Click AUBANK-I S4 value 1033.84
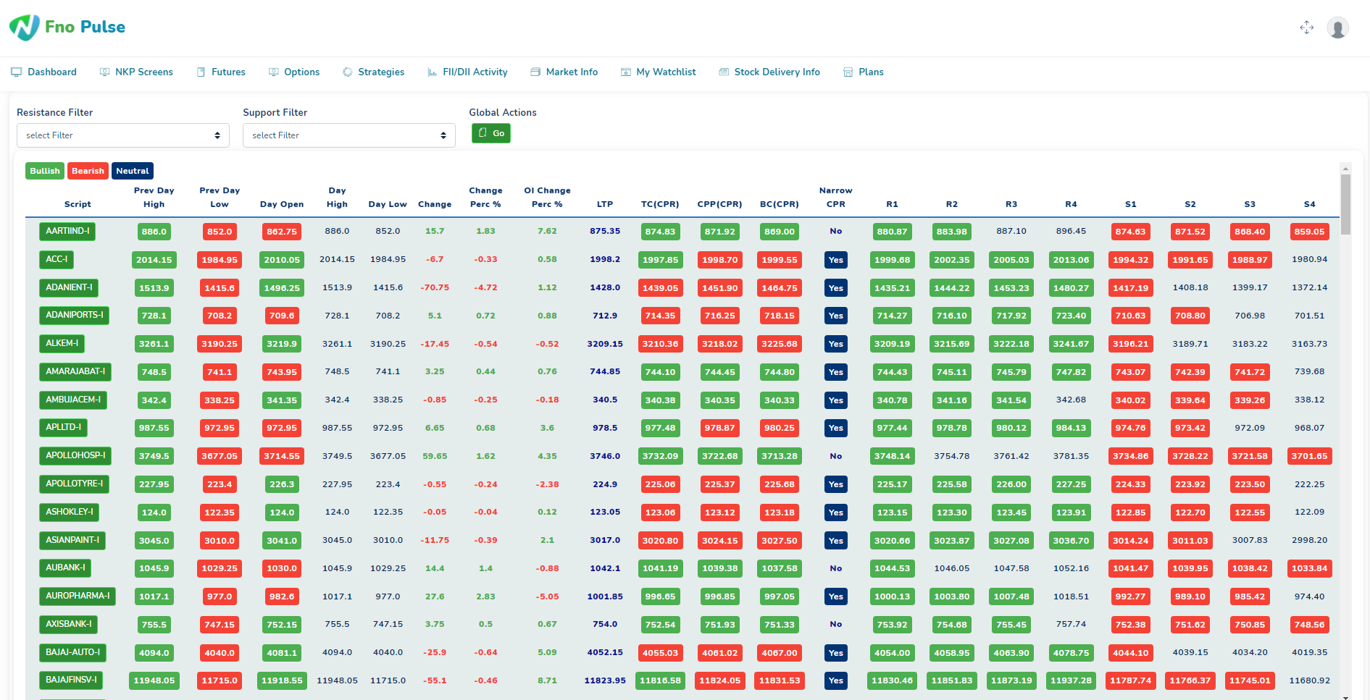The width and height of the screenshot is (1370, 700). 1309,568
